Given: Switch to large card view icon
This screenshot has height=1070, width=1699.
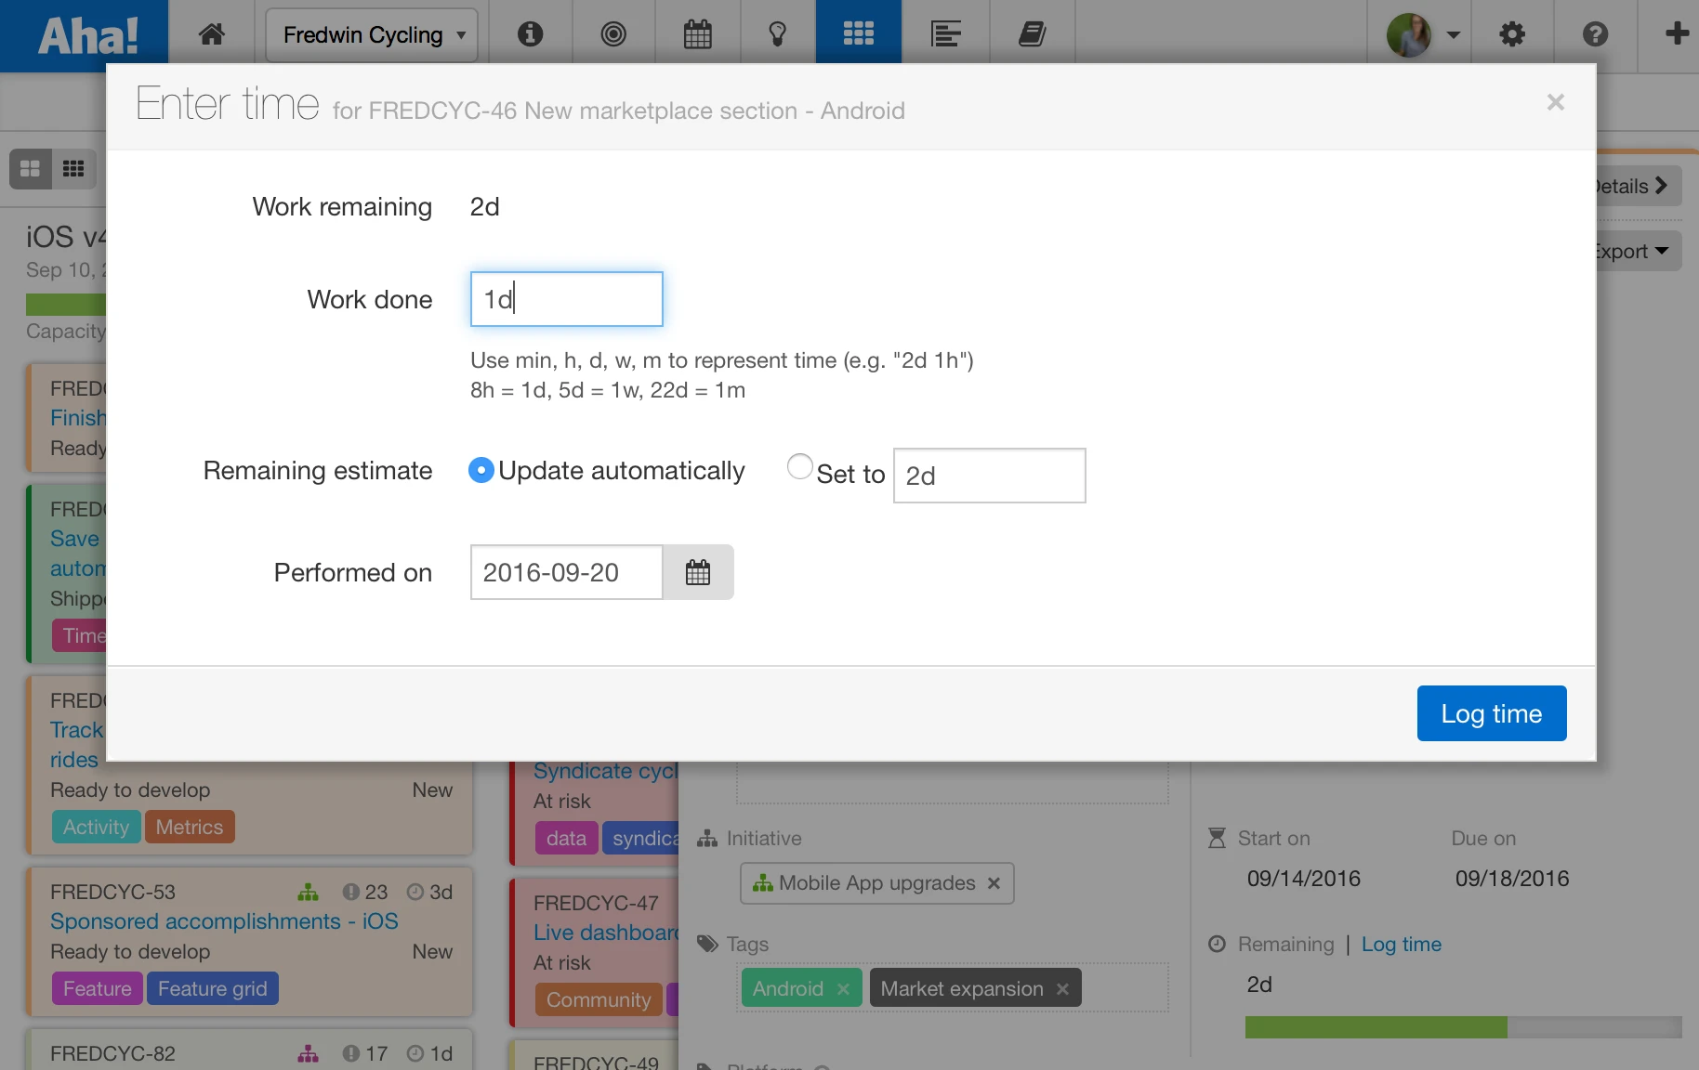Looking at the screenshot, I should click(31, 169).
